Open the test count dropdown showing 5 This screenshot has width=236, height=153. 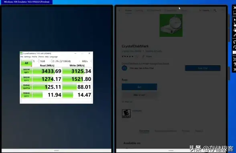click(35, 61)
